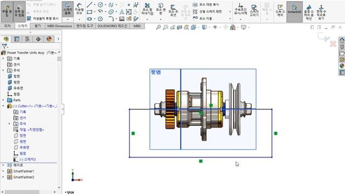
Task: Select the Ellipse sketch tool
Action: pos(111,12)
